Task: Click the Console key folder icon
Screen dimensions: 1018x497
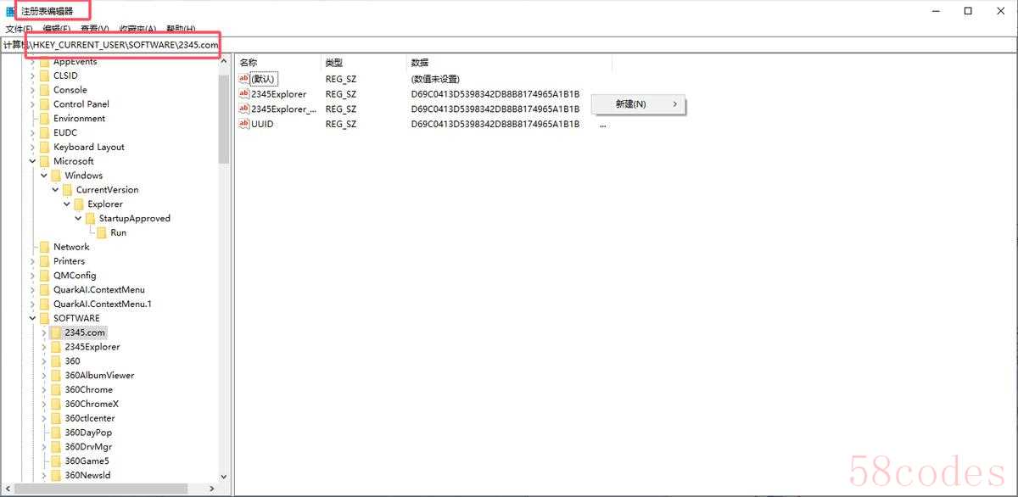Action: [44, 90]
